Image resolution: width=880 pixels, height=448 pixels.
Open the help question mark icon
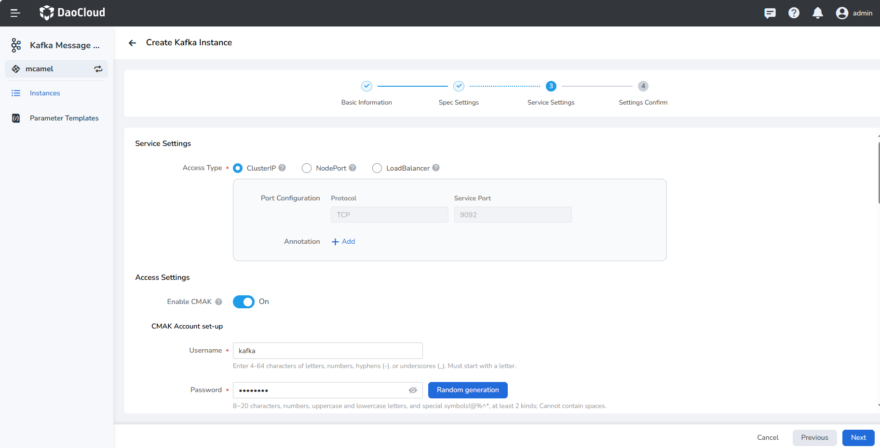click(794, 13)
